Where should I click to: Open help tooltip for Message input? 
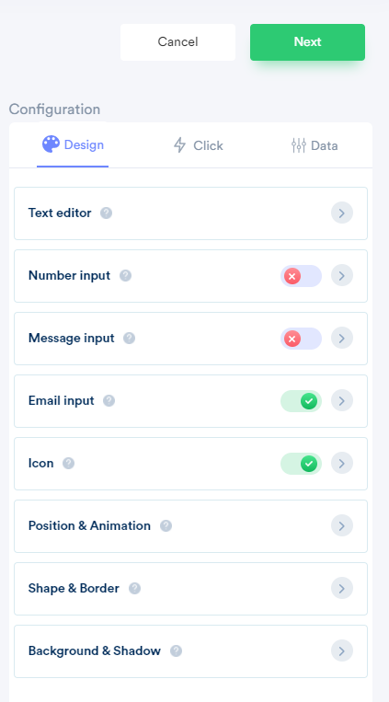[x=130, y=338]
